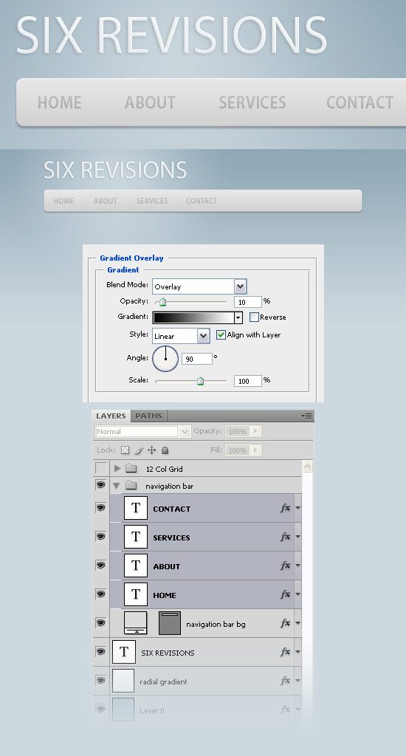Hide the SIX REVISIONS layer eye

(101, 651)
